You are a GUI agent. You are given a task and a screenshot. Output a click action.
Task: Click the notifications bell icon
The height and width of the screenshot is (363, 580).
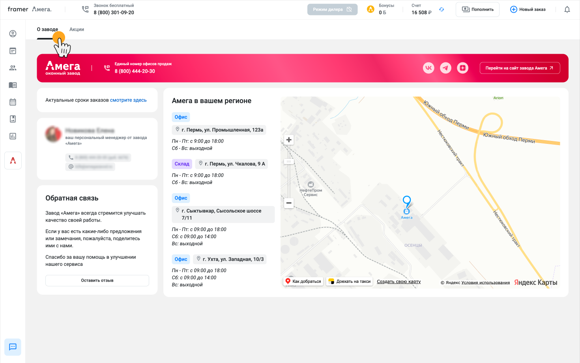[567, 9]
